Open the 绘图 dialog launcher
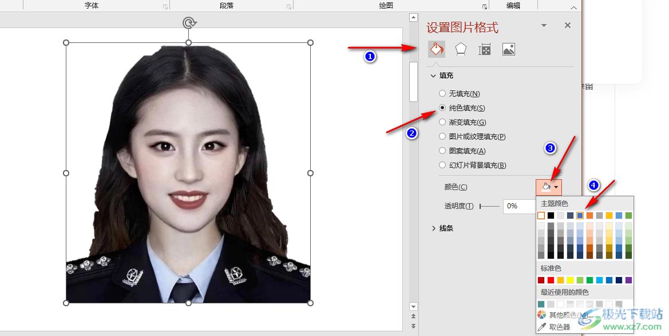This screenshot has height=336, width=669. 485,7
